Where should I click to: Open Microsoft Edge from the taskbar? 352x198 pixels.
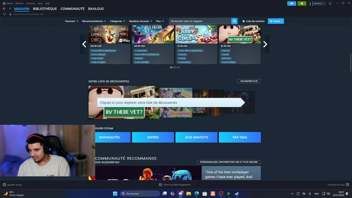point(197,194)
